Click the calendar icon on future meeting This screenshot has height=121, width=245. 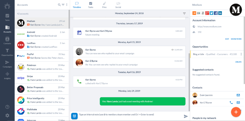[x=79, y=33]
